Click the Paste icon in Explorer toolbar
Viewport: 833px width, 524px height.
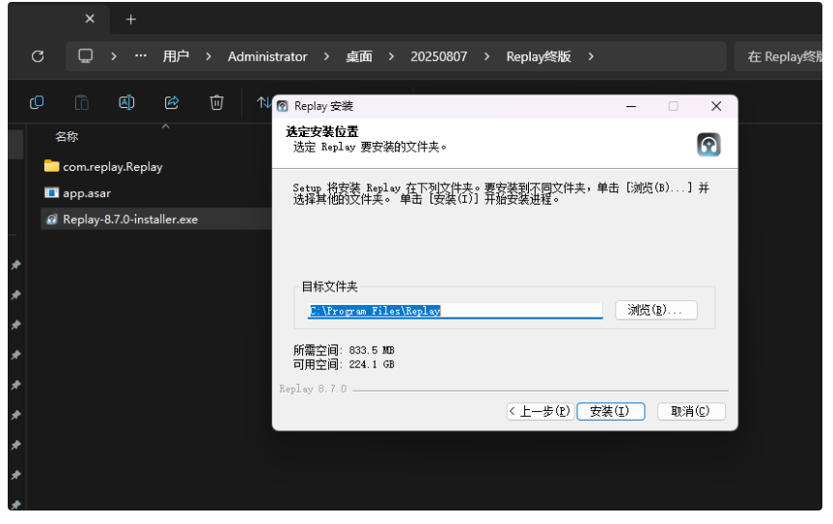point(82,102)
